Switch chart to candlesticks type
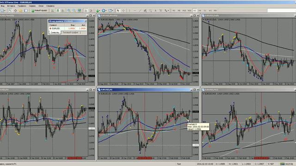This screenshot has width=296, height=166. tap(57, 11)
